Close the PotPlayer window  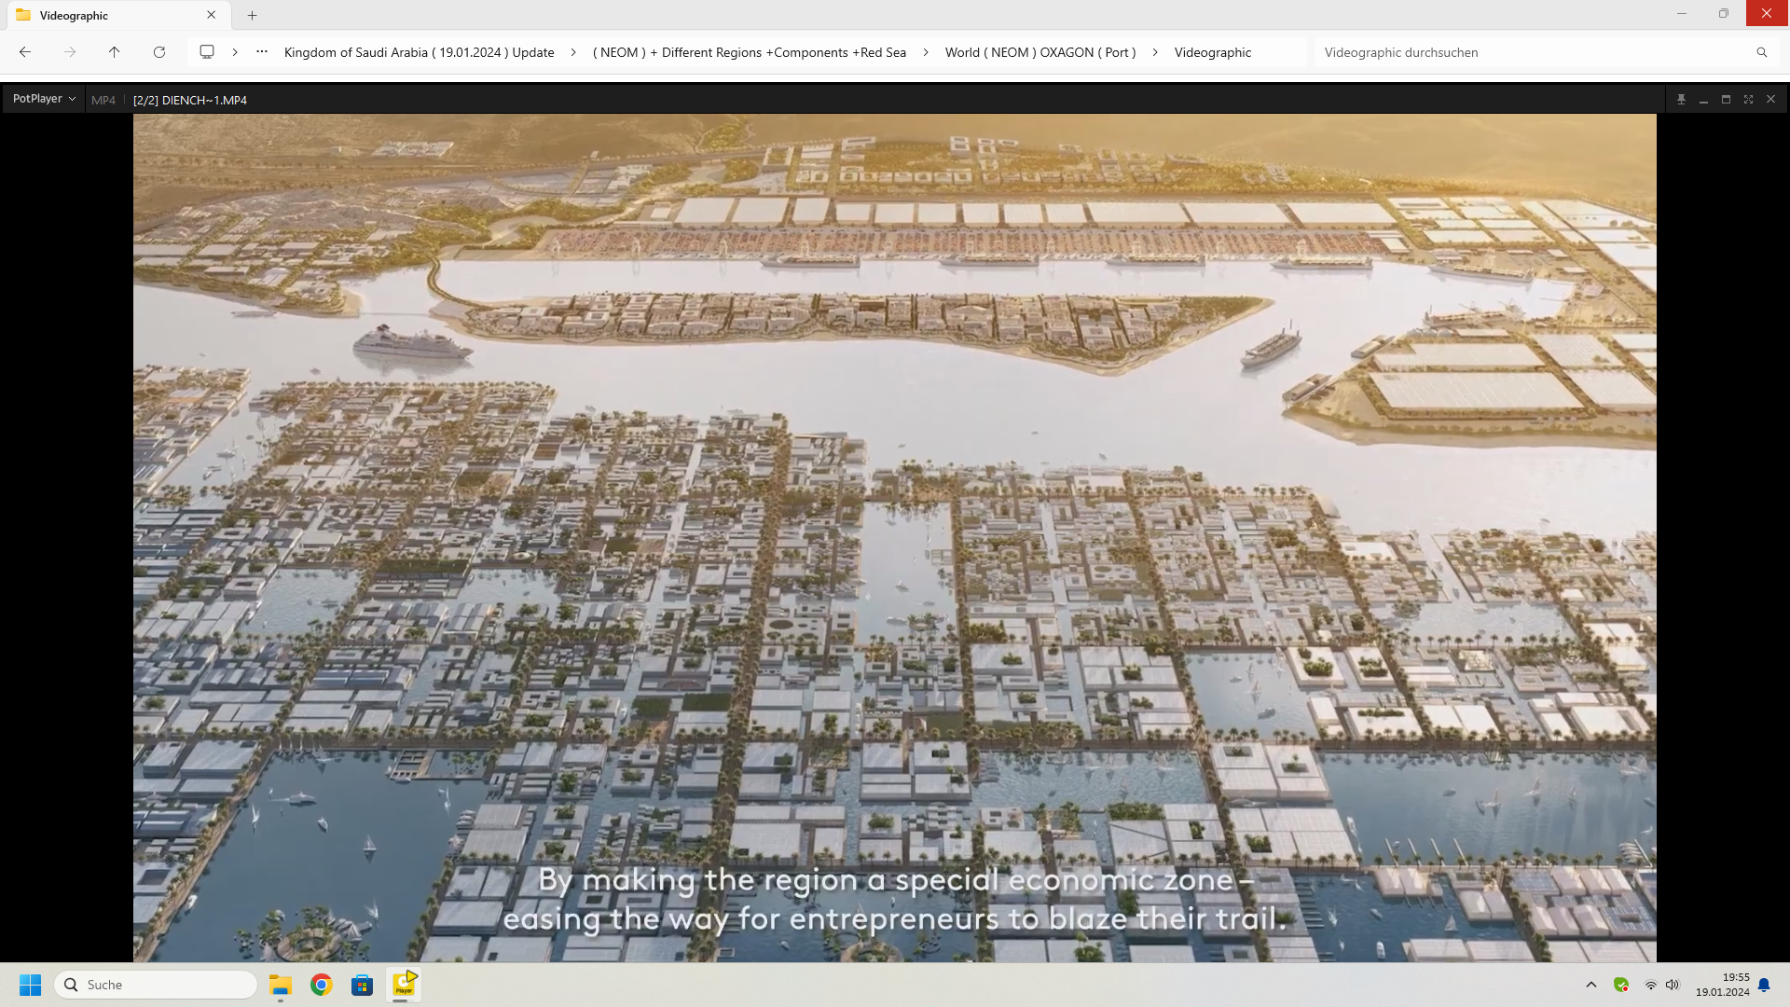click(x=1770, y=99)
